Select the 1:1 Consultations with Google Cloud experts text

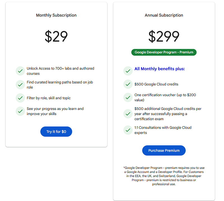click(163, 130)
